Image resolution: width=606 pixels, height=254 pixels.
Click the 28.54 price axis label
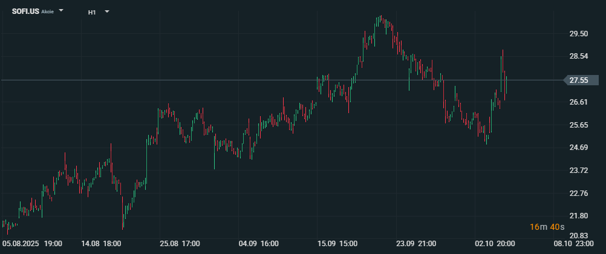point(579,56)
